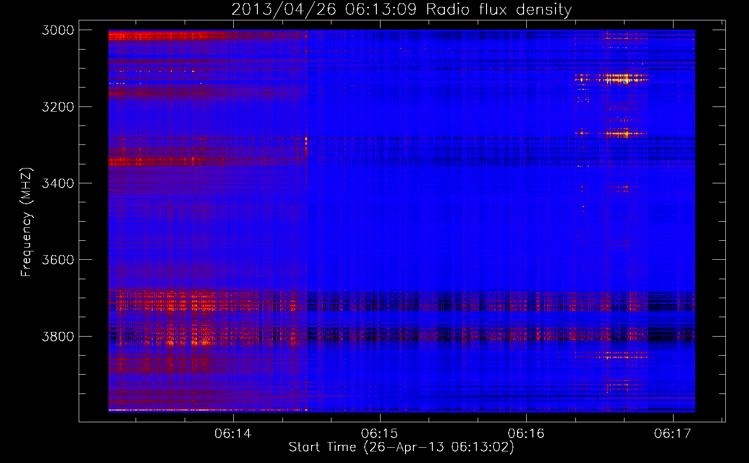This screenshot has width=749, height=463.
Task: Select the 3600 frequency axis label
Action: coord(58,260)
